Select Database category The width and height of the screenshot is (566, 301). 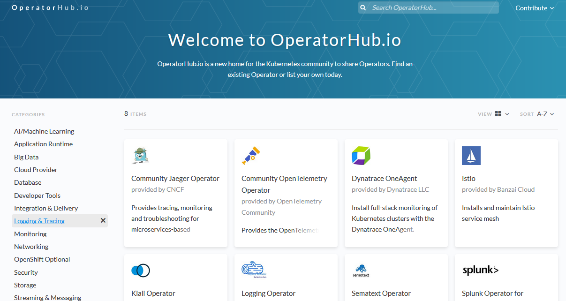tap(28, 182)
